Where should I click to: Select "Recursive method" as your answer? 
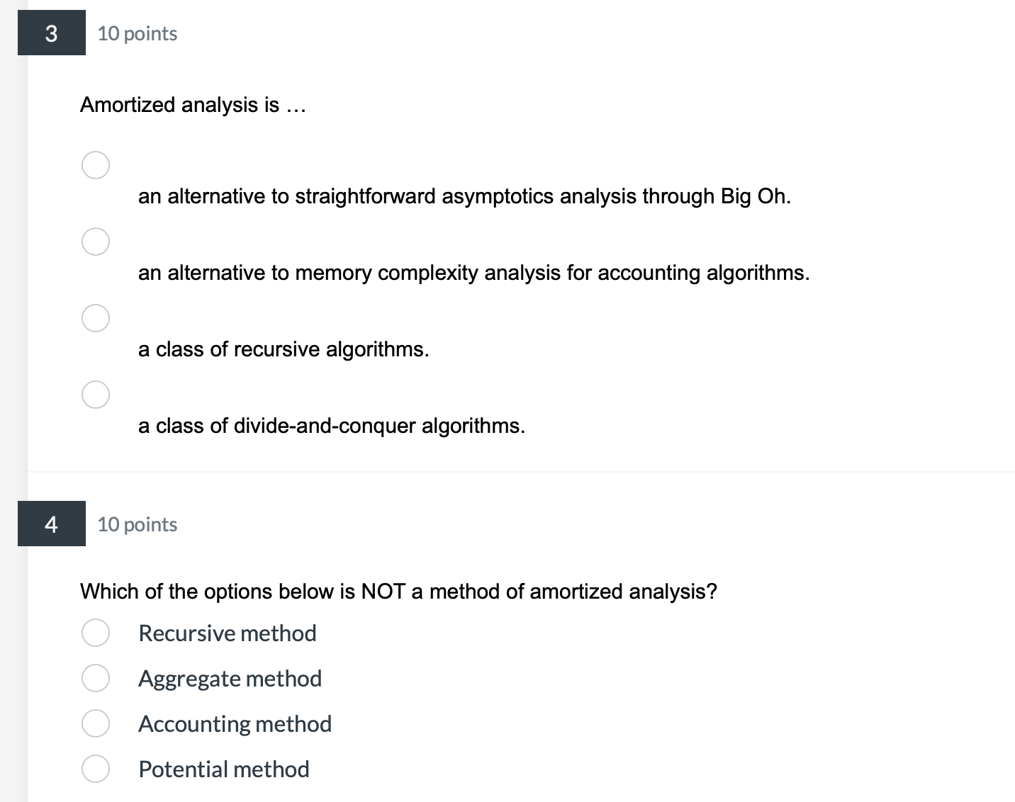click(95, 633)
